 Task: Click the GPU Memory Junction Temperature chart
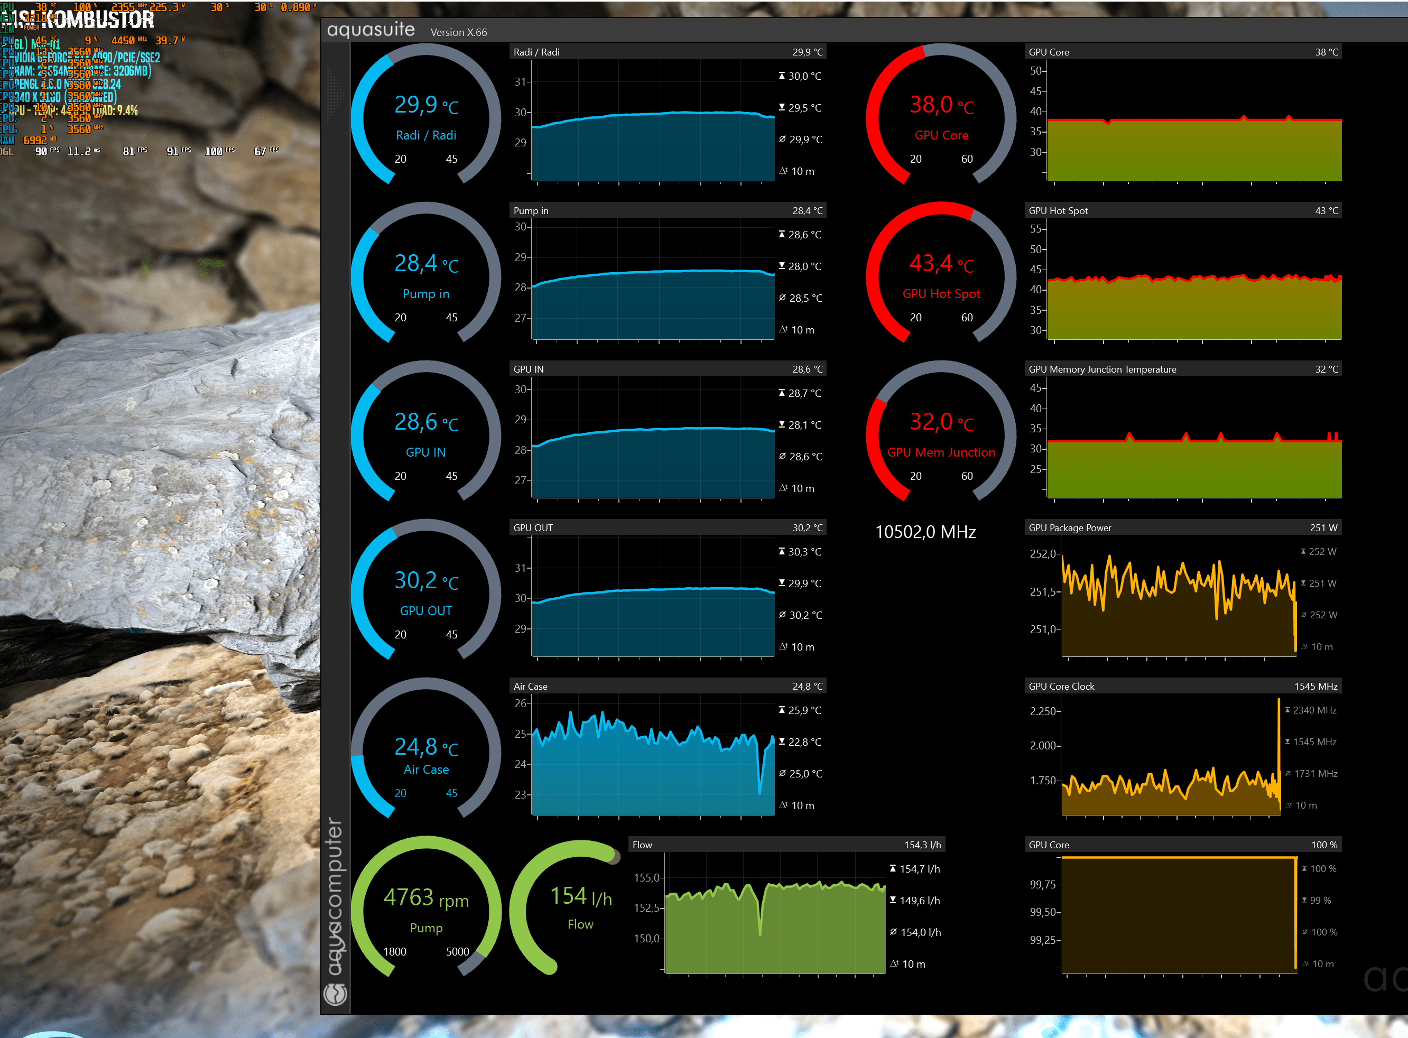tap(1194, 440)
